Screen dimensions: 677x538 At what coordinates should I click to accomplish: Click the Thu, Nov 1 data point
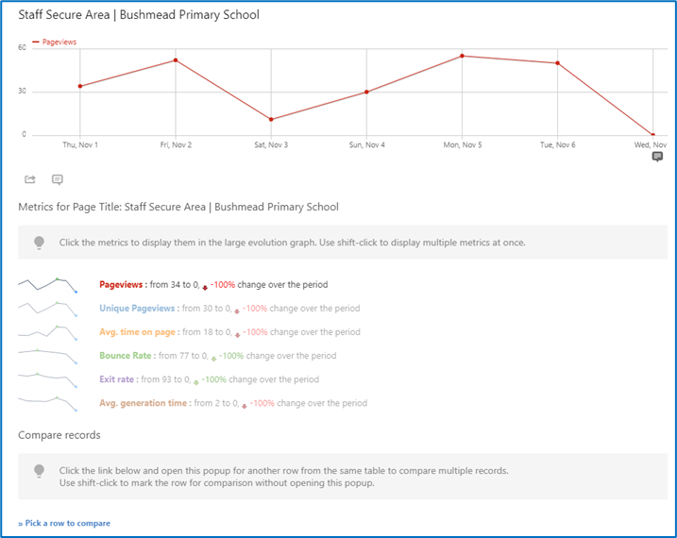click(x=80, y=86)
